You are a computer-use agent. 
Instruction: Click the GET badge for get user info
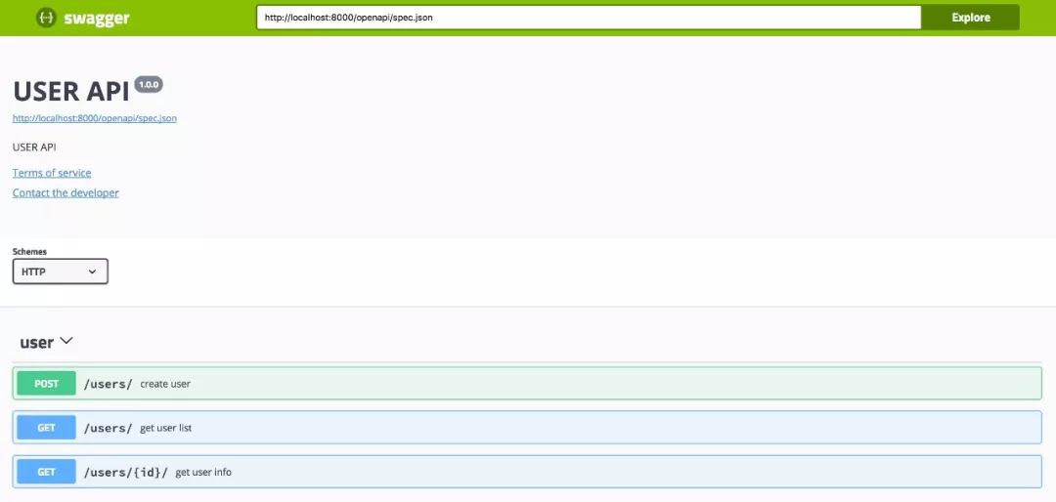click(x=47, y=472)
